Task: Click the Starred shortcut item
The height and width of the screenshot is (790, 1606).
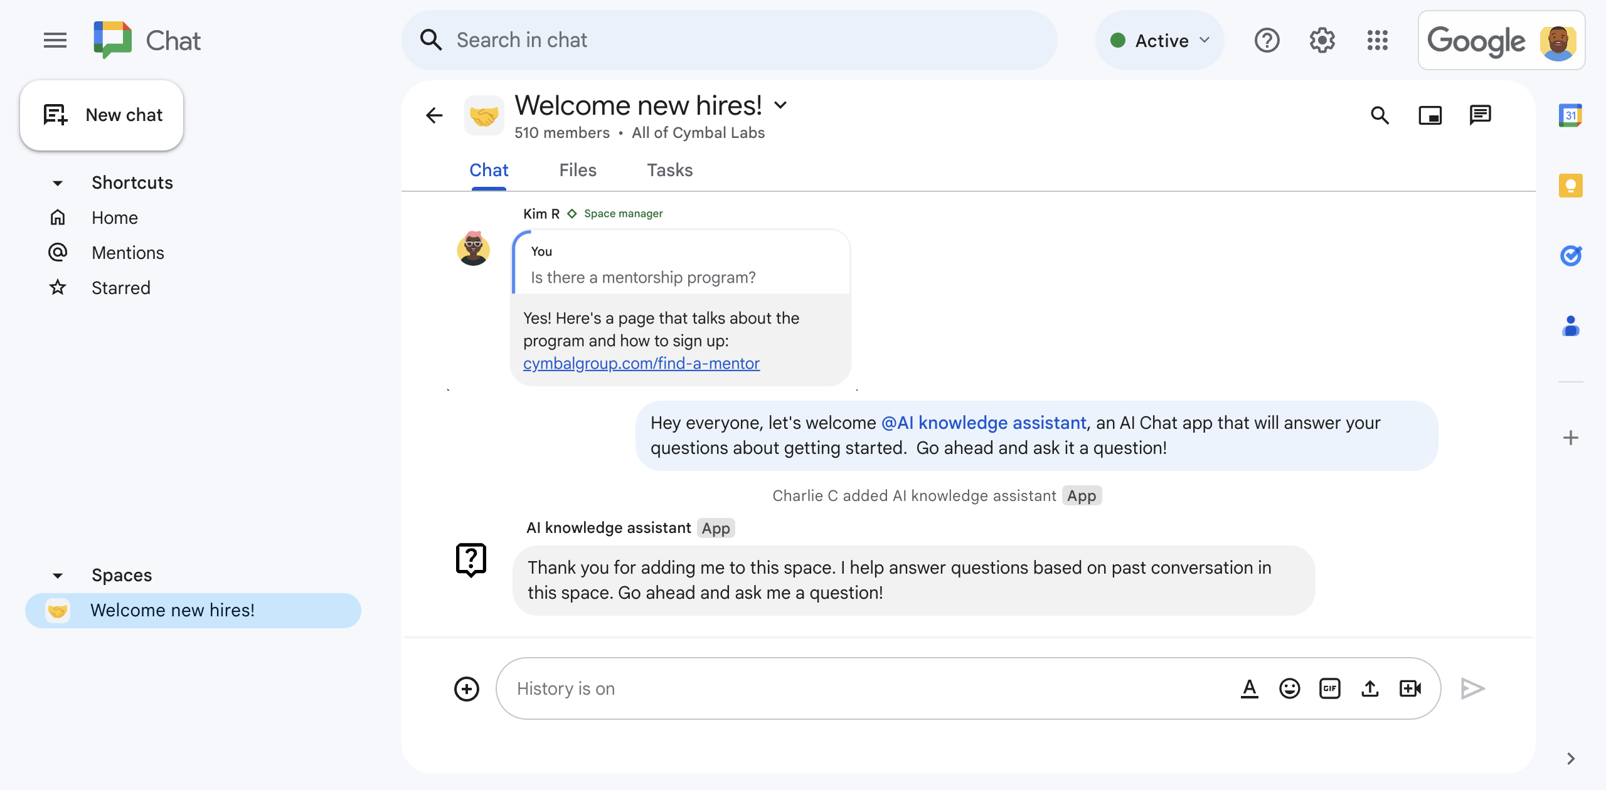Action: pyautogui.click(x=120, y=288)
